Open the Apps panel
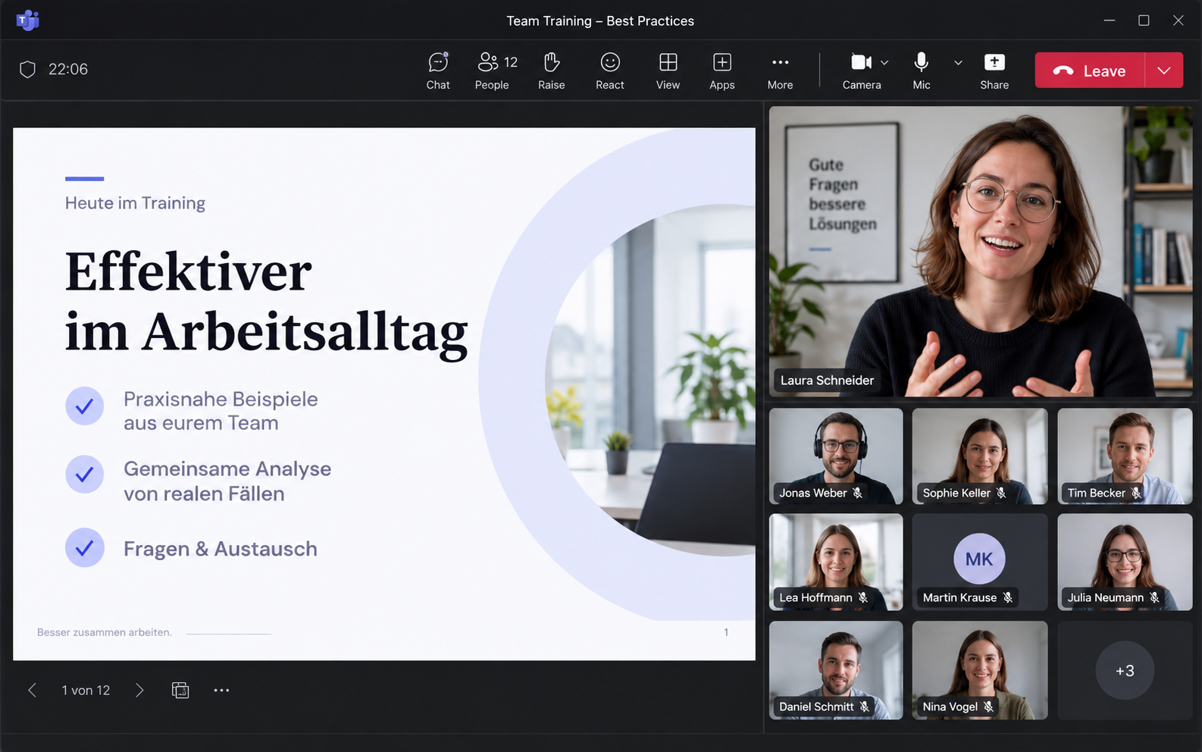Screen dimensions: 1202x752 [x=722, y=70]
